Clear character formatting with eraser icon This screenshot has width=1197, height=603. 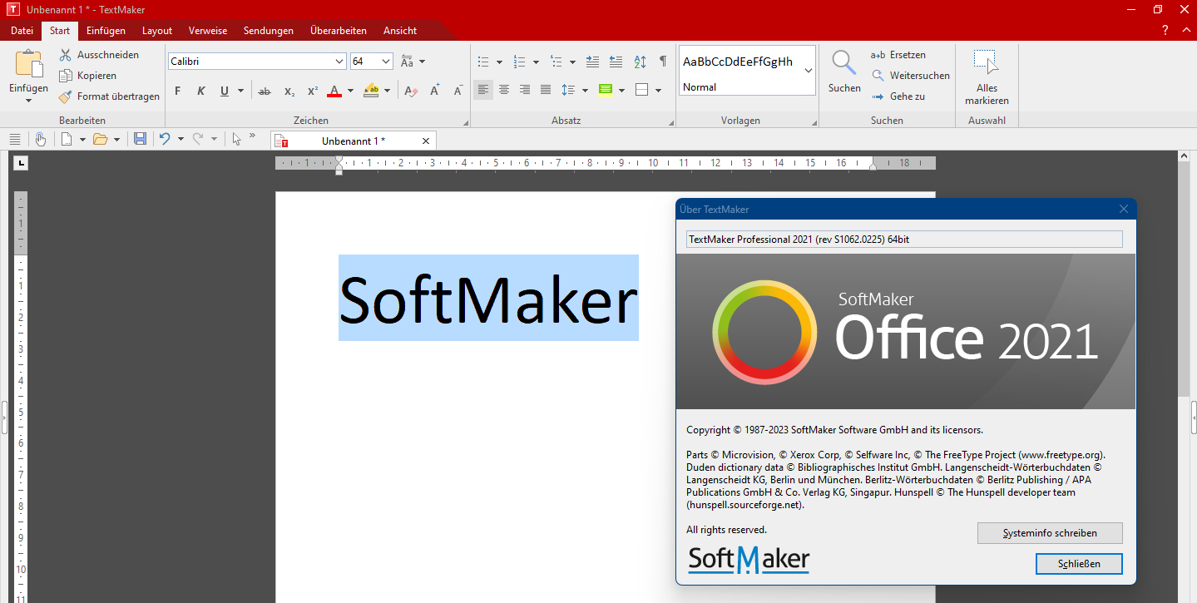[410, 91]
